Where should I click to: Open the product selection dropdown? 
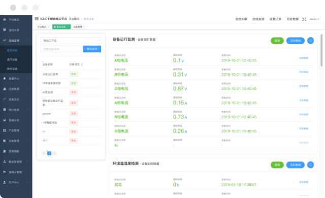(71, 41)
